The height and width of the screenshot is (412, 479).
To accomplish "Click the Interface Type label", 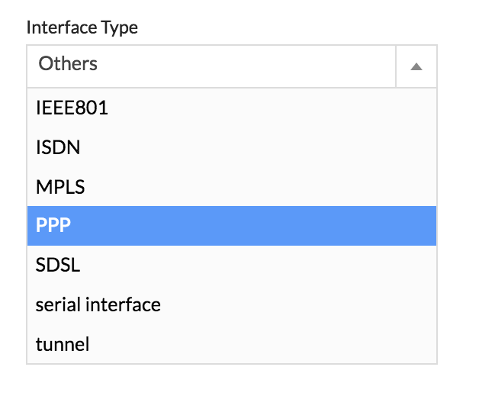I will tap(82, 28).
